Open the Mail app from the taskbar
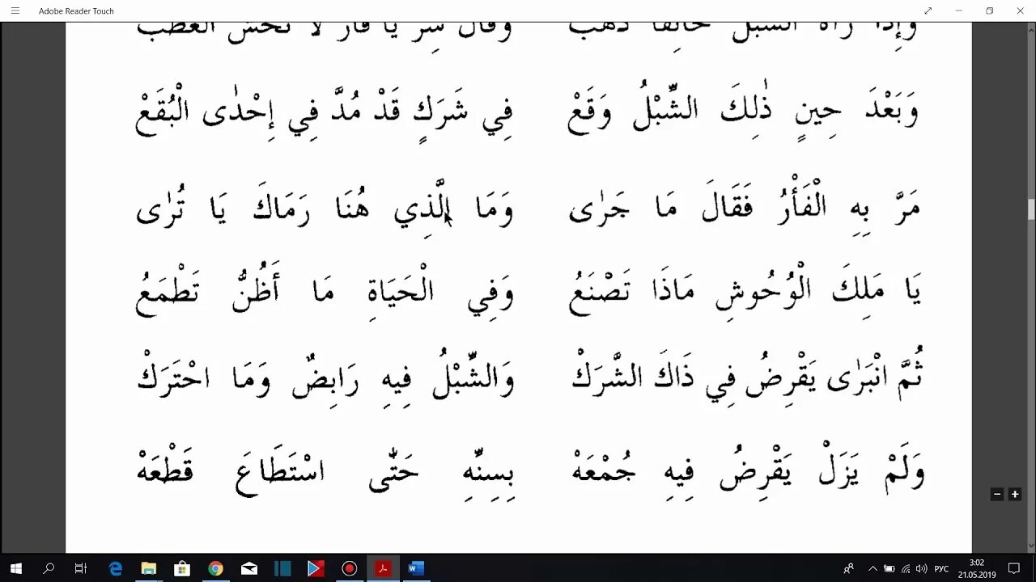Screen dimensions: 1036x582 tap(248, 568)
